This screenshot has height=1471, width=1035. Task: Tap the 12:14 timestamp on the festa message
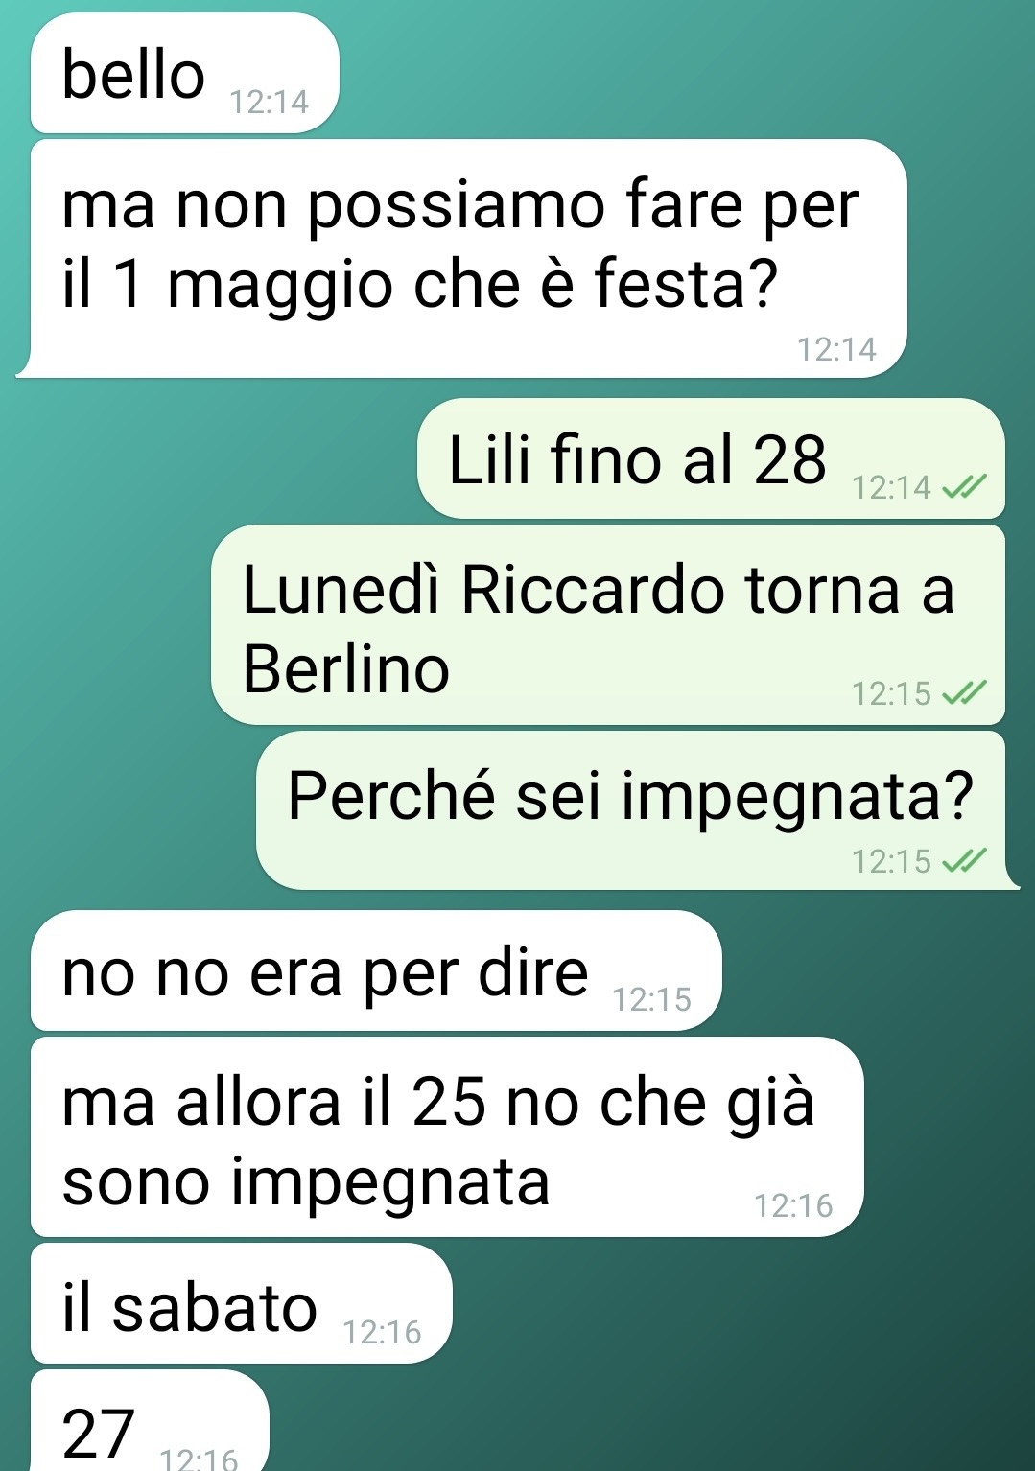pos(837,349)
